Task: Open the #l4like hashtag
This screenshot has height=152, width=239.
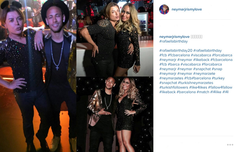Action: tap(216, 92)
